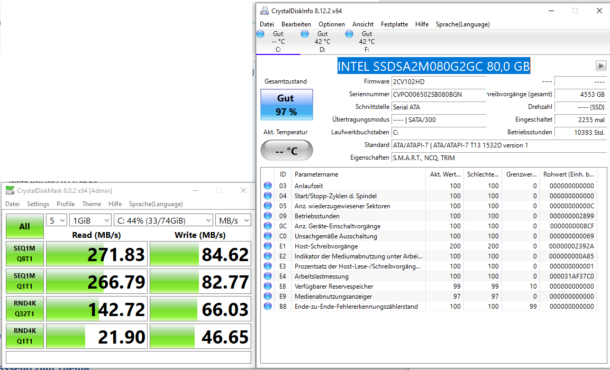The image size is (610, 370).
Task: Click status orb for Medienabnutzungsanzeiger row
Action: 268,296
